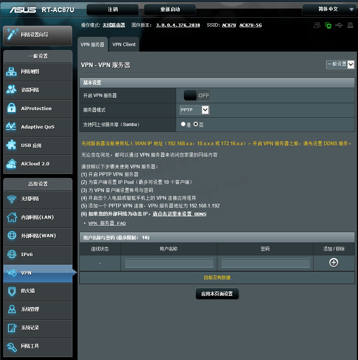Open the WAN globe icon (外部网络)
Image resolution: width=358 pixels, height=360 pixels.
coord(12,235)
